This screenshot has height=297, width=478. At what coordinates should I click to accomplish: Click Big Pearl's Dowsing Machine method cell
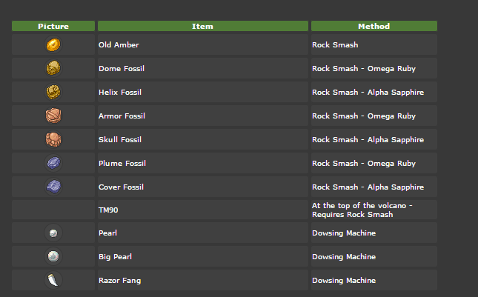click(344, 257)
